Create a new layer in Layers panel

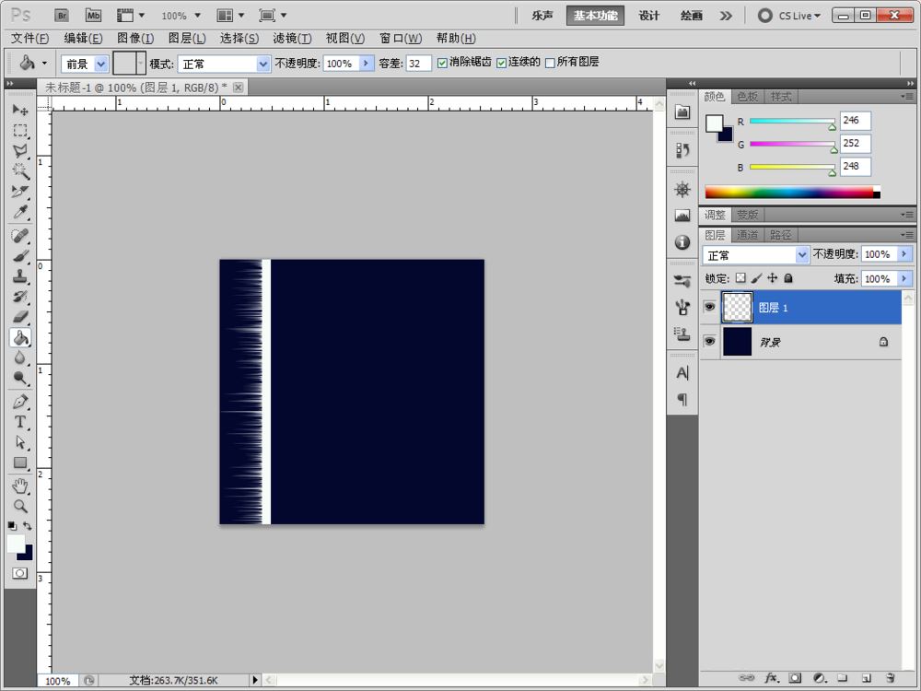(866, 677)
